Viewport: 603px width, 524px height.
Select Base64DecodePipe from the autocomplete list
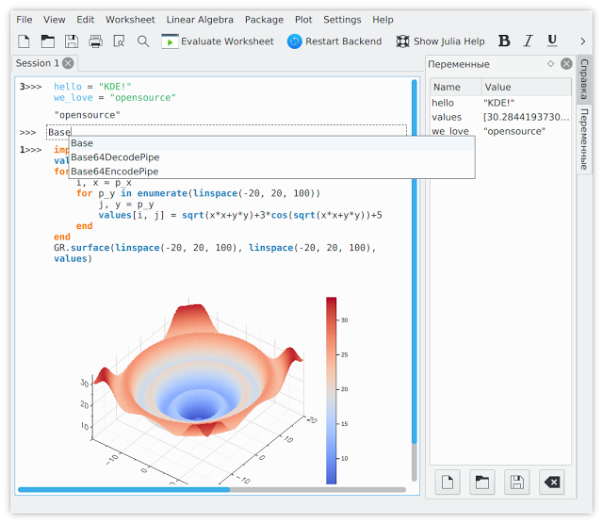tap(115, 157)
